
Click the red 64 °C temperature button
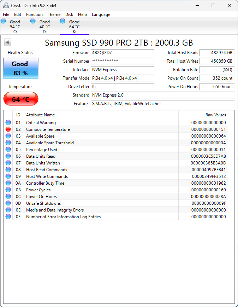pyautogui.click(x=21, y=99)
